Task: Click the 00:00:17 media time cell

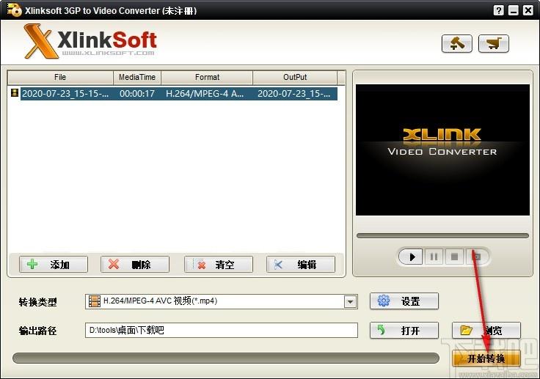Action: (x=137, y=93)
